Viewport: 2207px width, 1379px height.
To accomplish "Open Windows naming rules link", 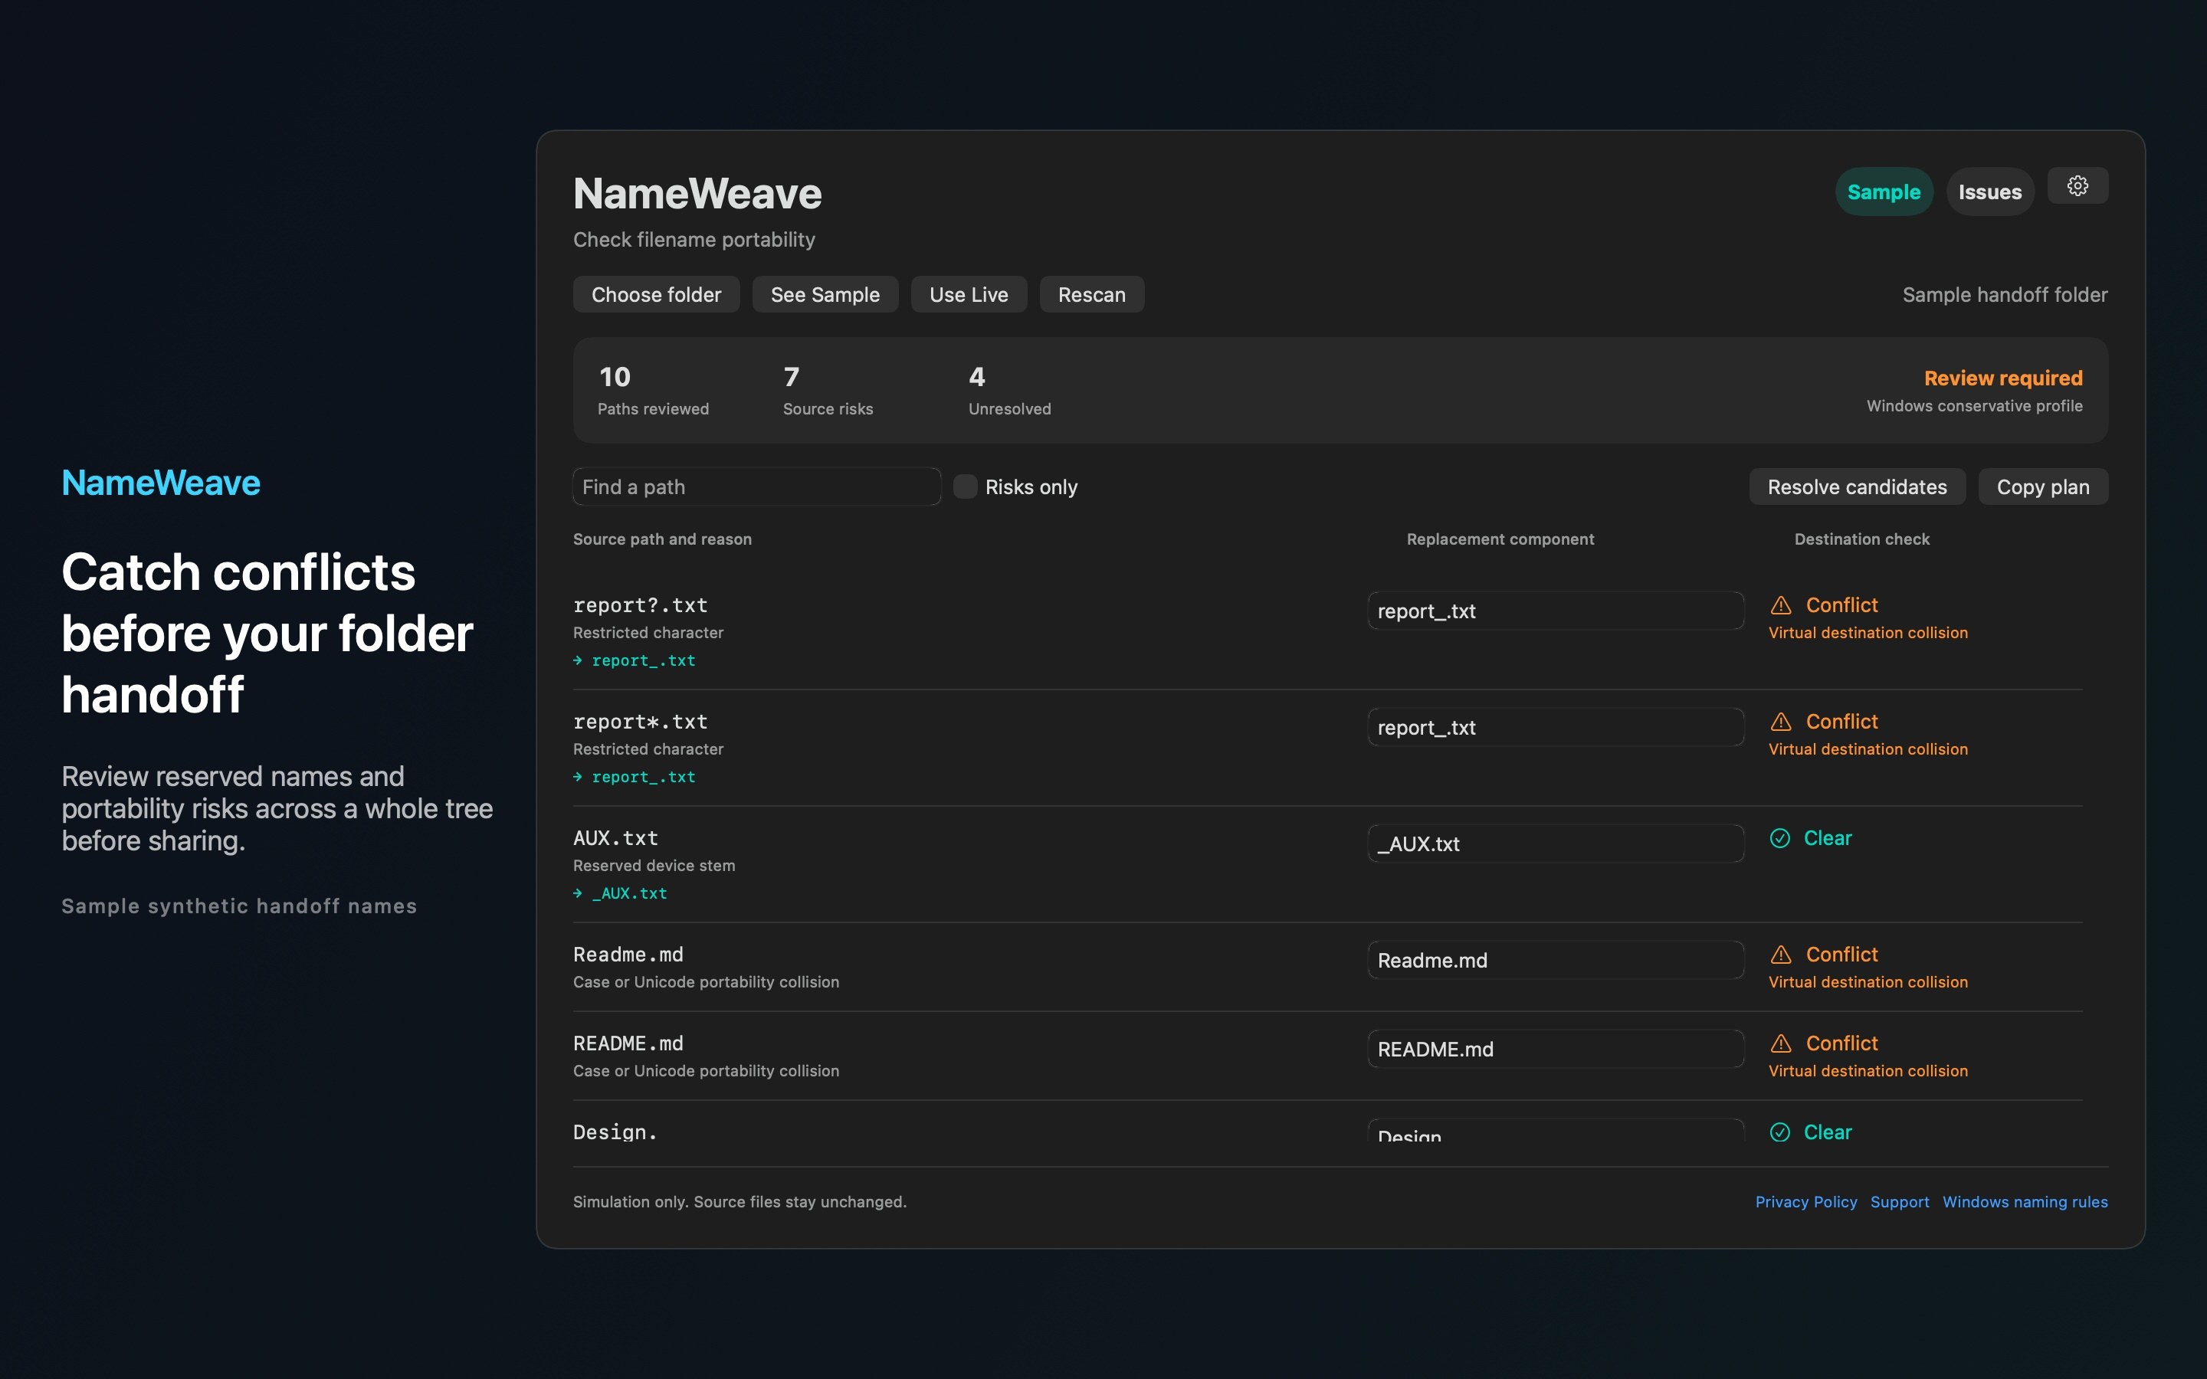I will click(2025, 1202).
